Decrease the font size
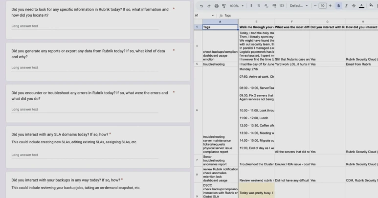This screenshot has width=378, height=198. (315, 6)
